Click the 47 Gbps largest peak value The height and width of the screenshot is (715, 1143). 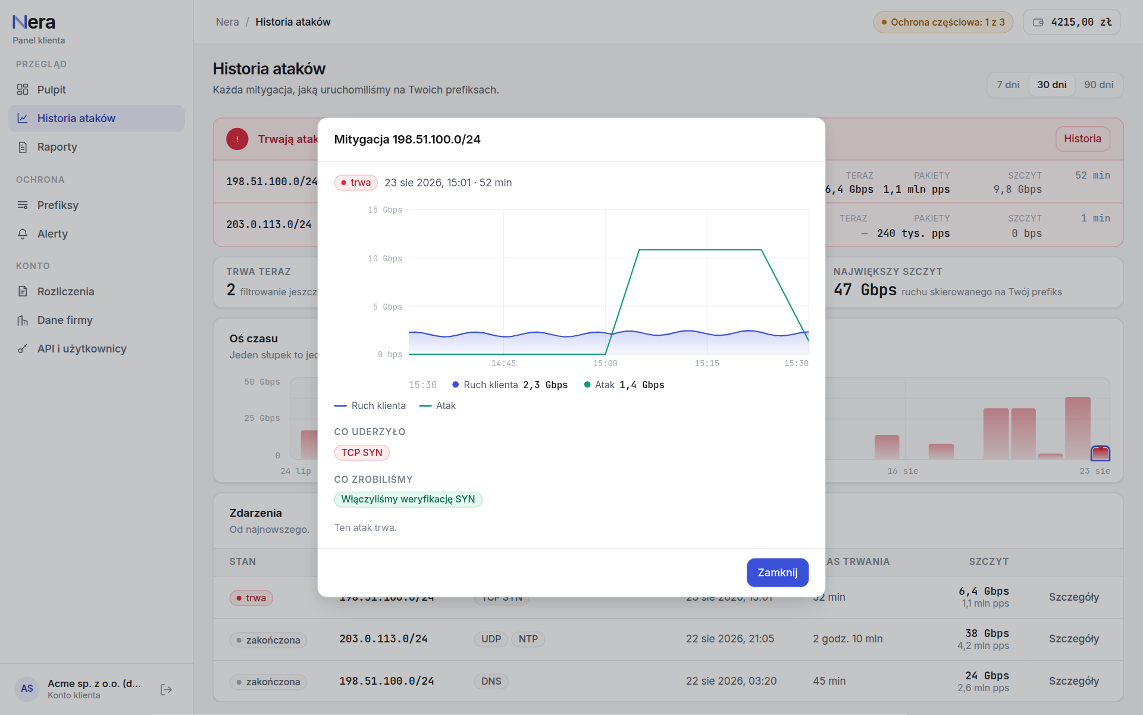(x=865, y=291)
